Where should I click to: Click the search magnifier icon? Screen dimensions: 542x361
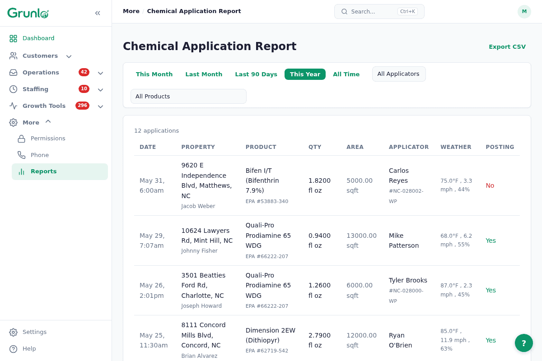pos(344,12)
